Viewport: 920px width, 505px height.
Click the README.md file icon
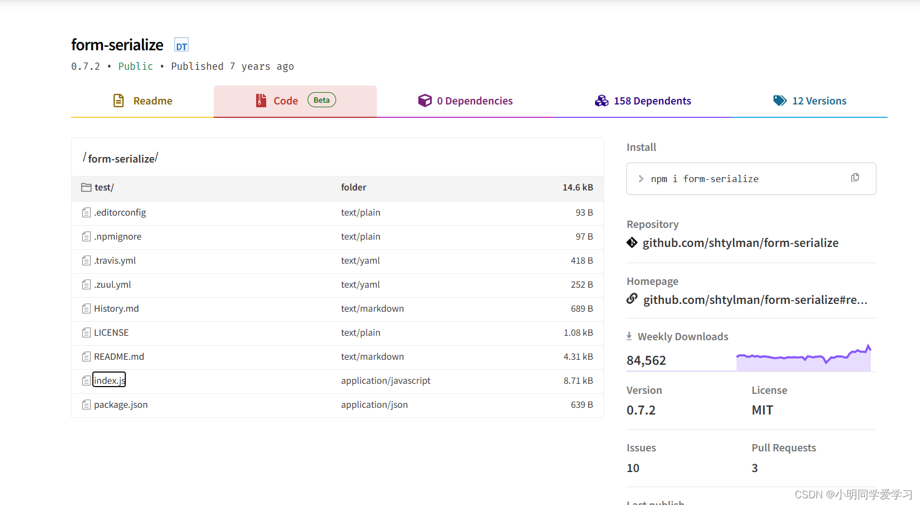tap(86, 357)
